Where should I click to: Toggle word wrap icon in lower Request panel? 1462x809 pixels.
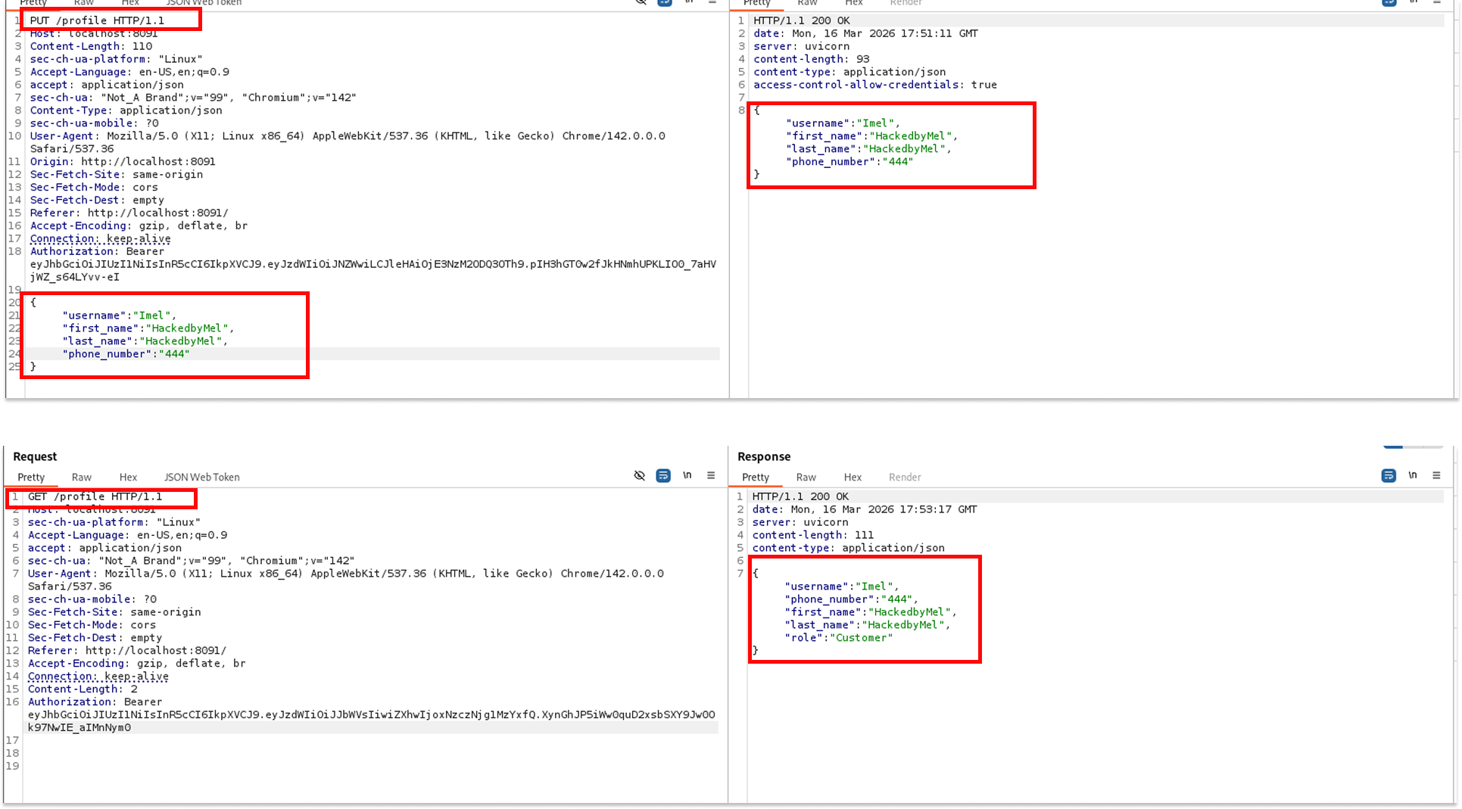[x=663, y=476]
